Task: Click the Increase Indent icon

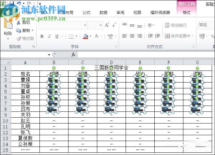Action: tap(157, 36)
